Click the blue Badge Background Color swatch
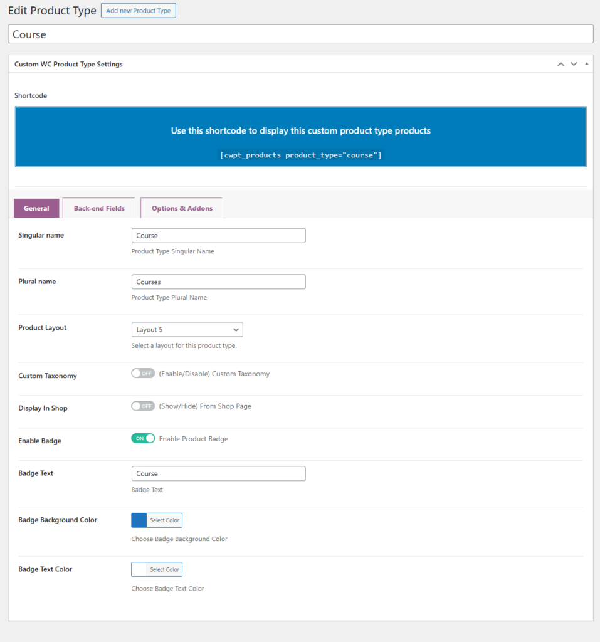The width and height of the screenshot is (600, 642). pos(139,520)
